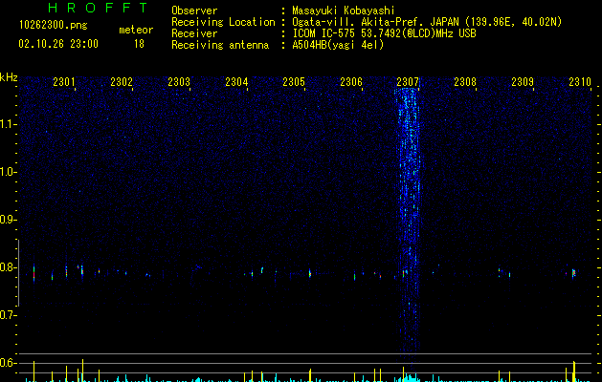Click the meteor count value 18
The width and height of the screenshot is (602, 382).
click(x=139, y=44)
